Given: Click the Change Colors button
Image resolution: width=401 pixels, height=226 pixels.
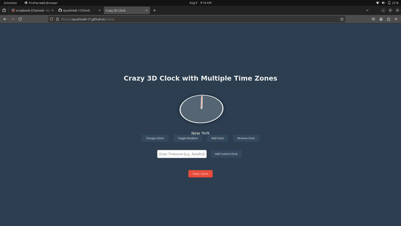Looking at the screenshot, I should tap(155, 138).
